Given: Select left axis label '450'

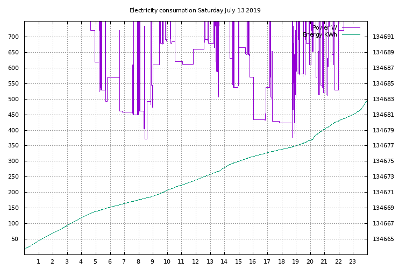Looking at the screenshot, I should coord(13,115).
